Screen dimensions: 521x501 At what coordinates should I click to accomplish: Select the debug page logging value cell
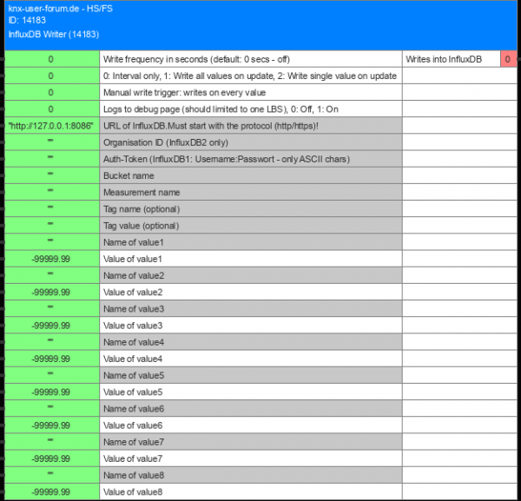(x=51, y=109)
